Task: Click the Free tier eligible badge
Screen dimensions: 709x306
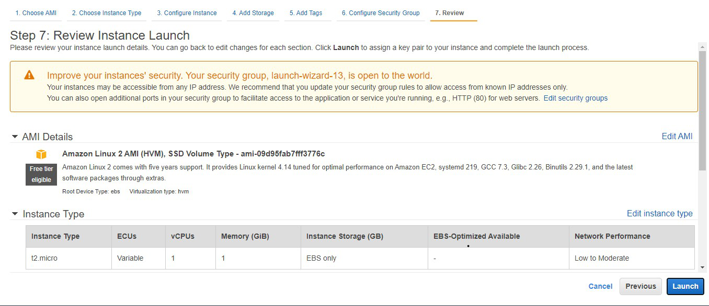Action: [x=41, y=174]
